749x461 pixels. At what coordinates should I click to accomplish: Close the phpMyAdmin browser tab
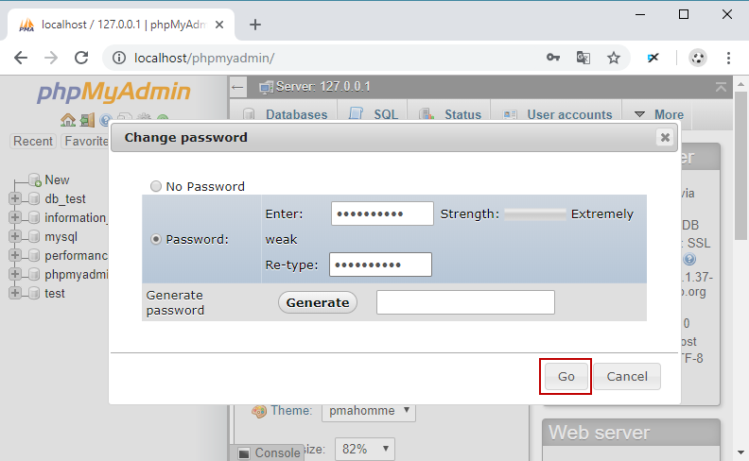219,25
